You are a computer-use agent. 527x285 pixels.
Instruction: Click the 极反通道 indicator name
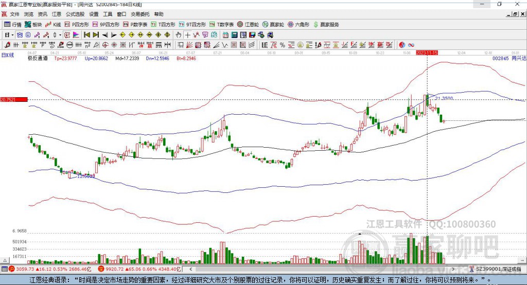pos(38,58)
